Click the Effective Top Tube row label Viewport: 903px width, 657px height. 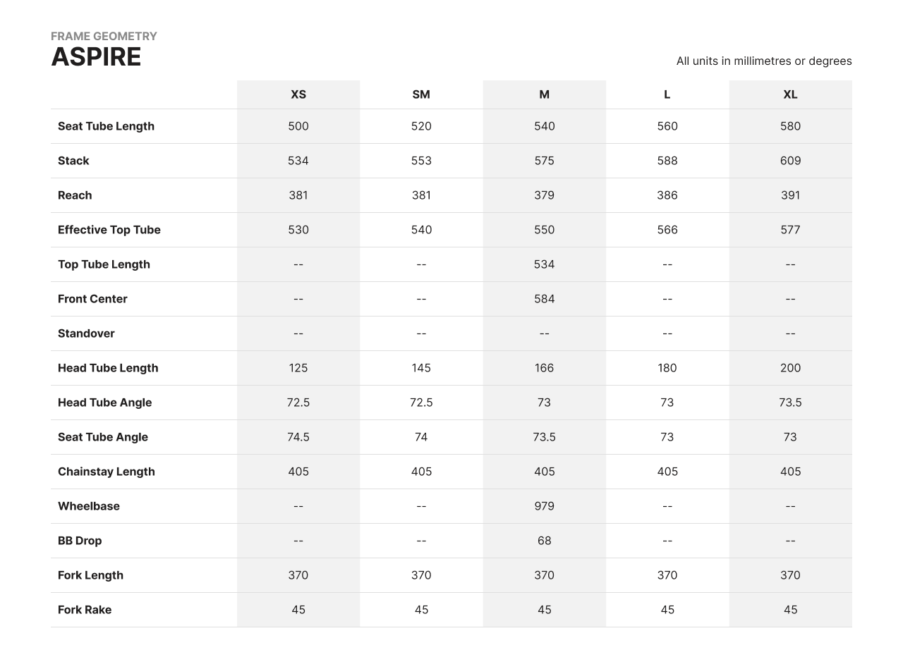109,230
